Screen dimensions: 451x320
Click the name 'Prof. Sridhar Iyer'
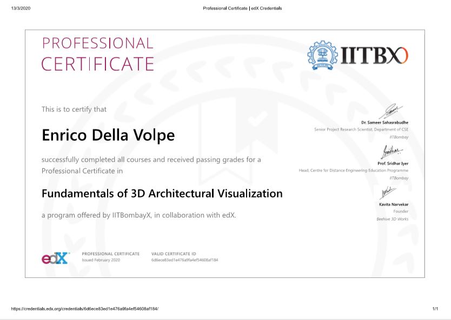(x=393, y=164)
